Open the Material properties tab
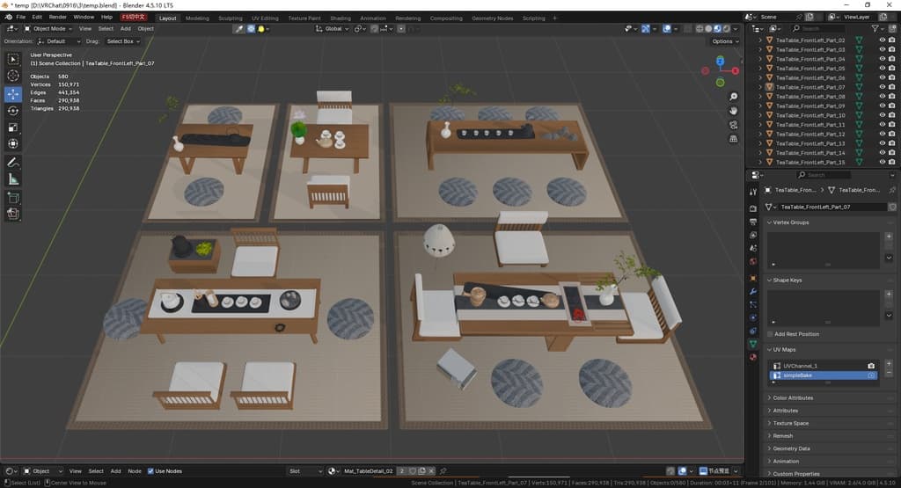 [x=753, y=357]
